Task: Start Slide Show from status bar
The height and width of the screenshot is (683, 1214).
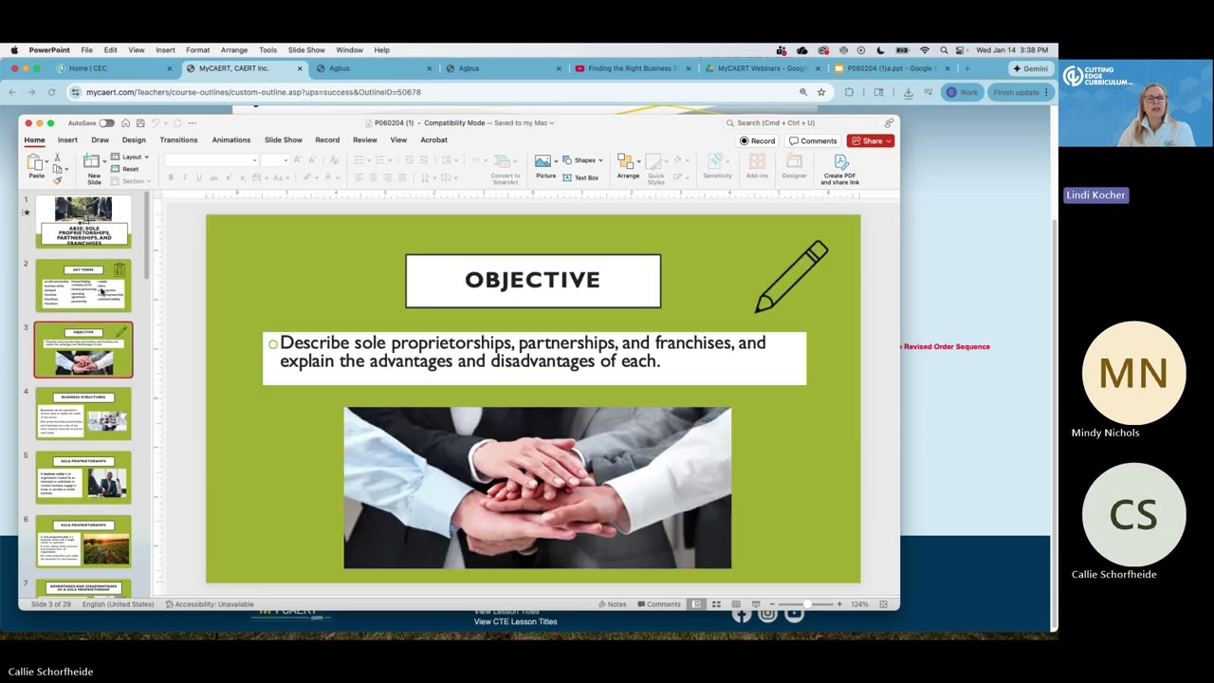Action: coord(756,604)
